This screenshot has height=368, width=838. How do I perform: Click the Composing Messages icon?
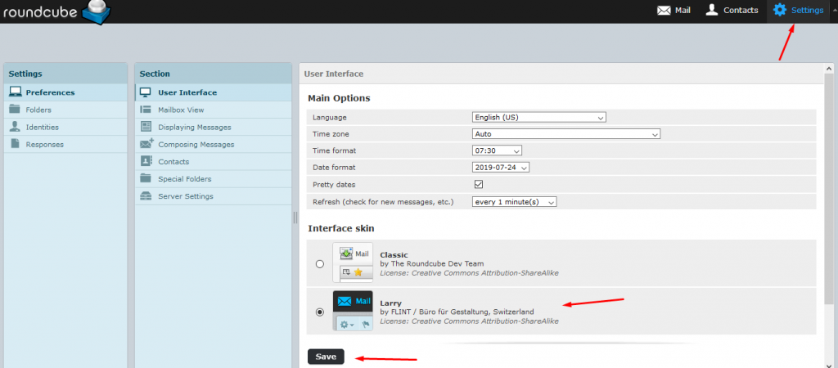coord(146,144)
